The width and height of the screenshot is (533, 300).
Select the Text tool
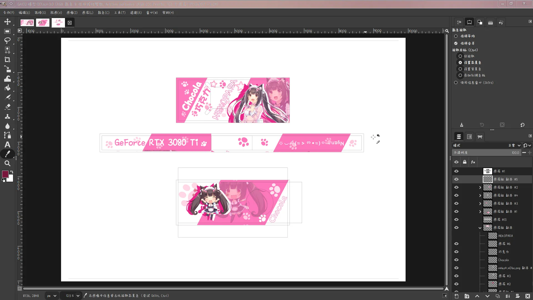pos(7,144)
